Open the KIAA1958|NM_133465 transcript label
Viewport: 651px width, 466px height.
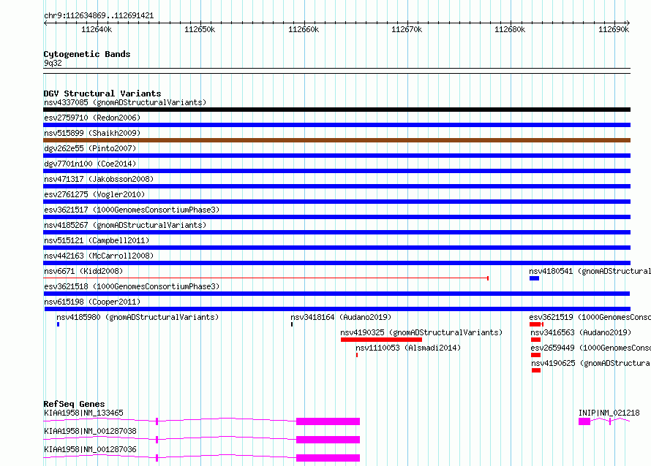(83, 413)
